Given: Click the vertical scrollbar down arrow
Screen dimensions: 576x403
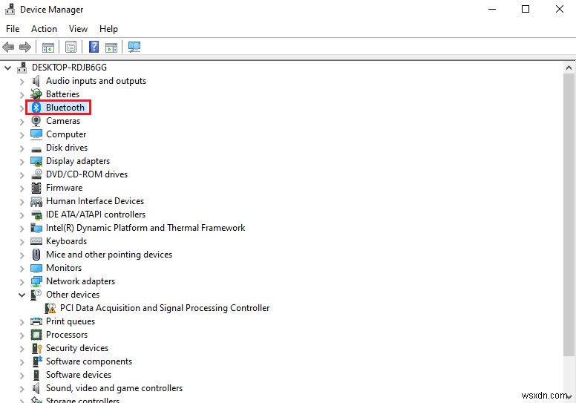Looking at the screenshot, I should click(569, 397).
